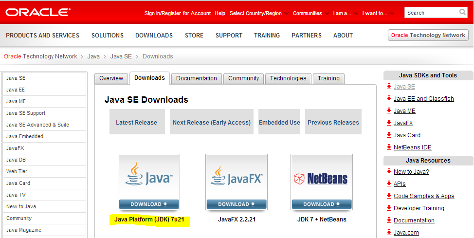Click the Embedded Use button

pyautogui.click(x=279, y=122)
